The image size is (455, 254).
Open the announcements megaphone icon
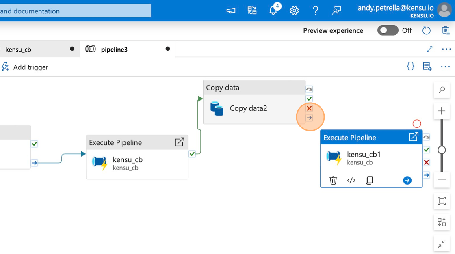coord(231,11)
